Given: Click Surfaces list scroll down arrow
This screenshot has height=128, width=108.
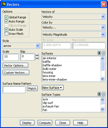Looking at the screenshot, I should coord(103,79).
